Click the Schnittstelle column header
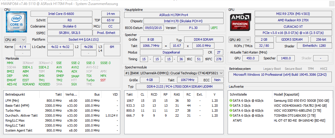The image size is (335, 138). [239, 94]
